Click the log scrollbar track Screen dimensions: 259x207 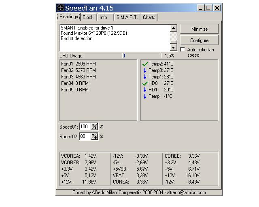pos(174,36)
